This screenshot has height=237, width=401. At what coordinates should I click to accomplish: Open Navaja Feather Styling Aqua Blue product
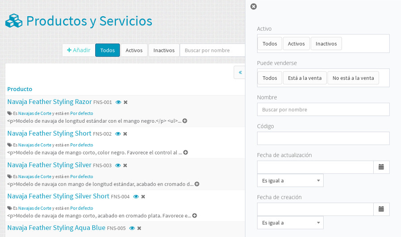click(56, 228)
